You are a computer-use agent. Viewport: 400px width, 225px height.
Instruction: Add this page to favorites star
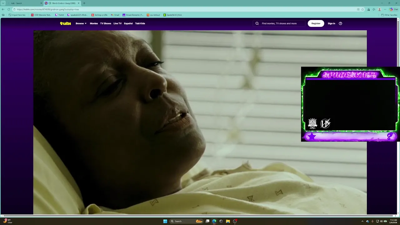pos(363,9)
